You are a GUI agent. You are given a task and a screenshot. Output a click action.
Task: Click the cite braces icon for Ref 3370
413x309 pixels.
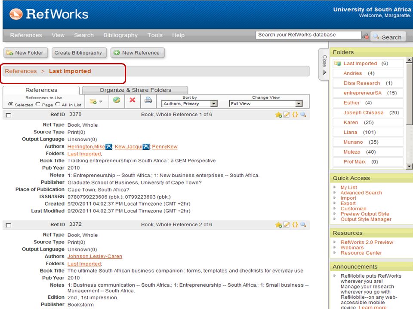click(295, 115)
